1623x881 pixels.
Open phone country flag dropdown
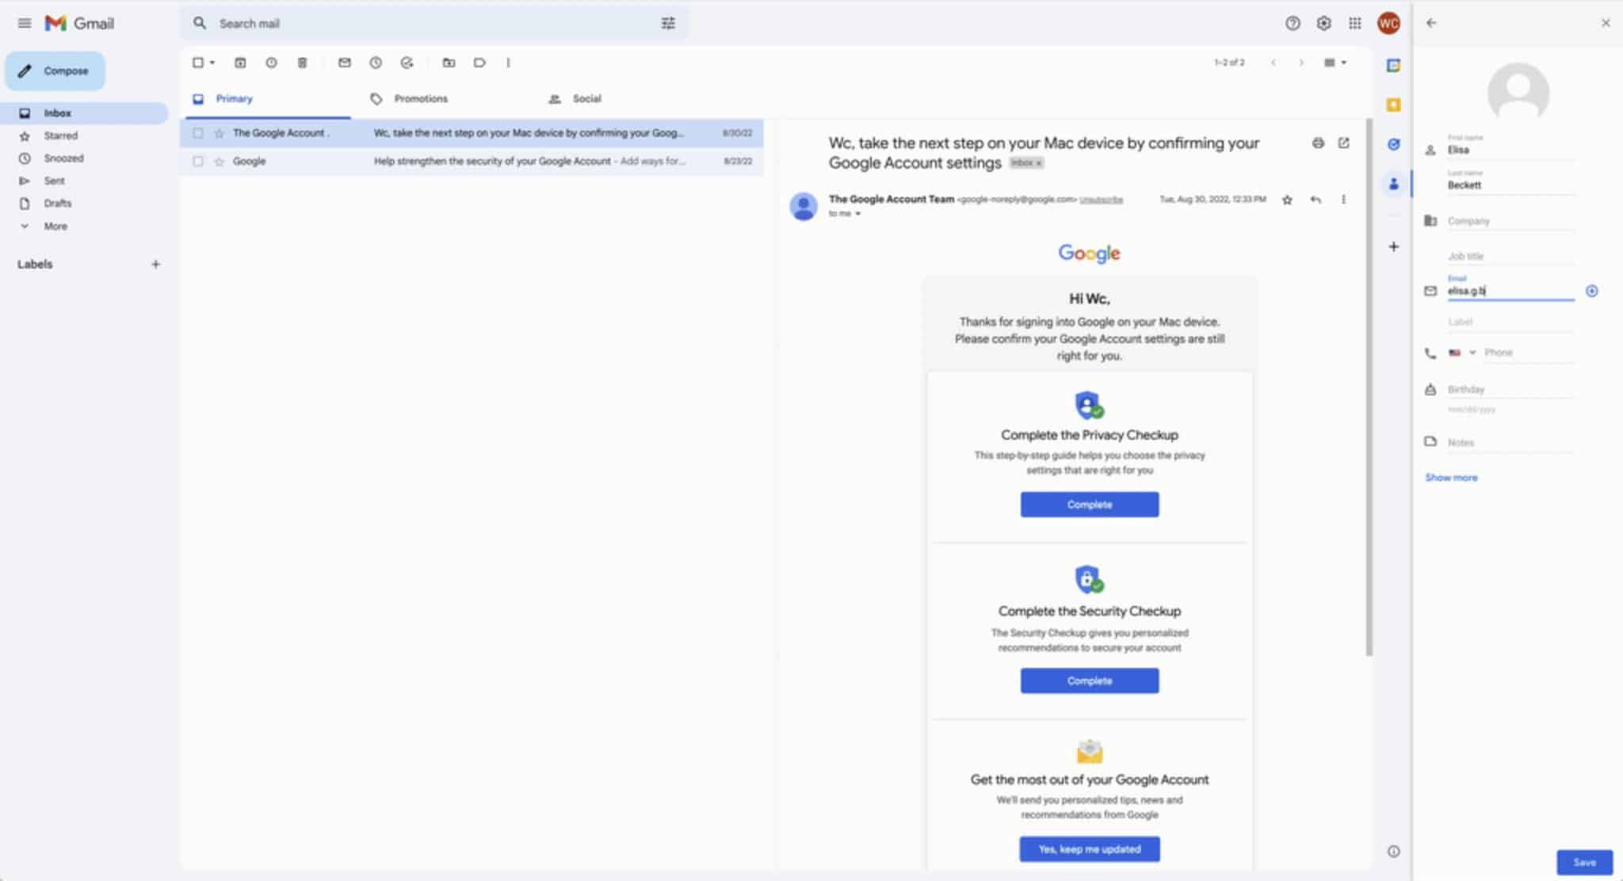1462,353
